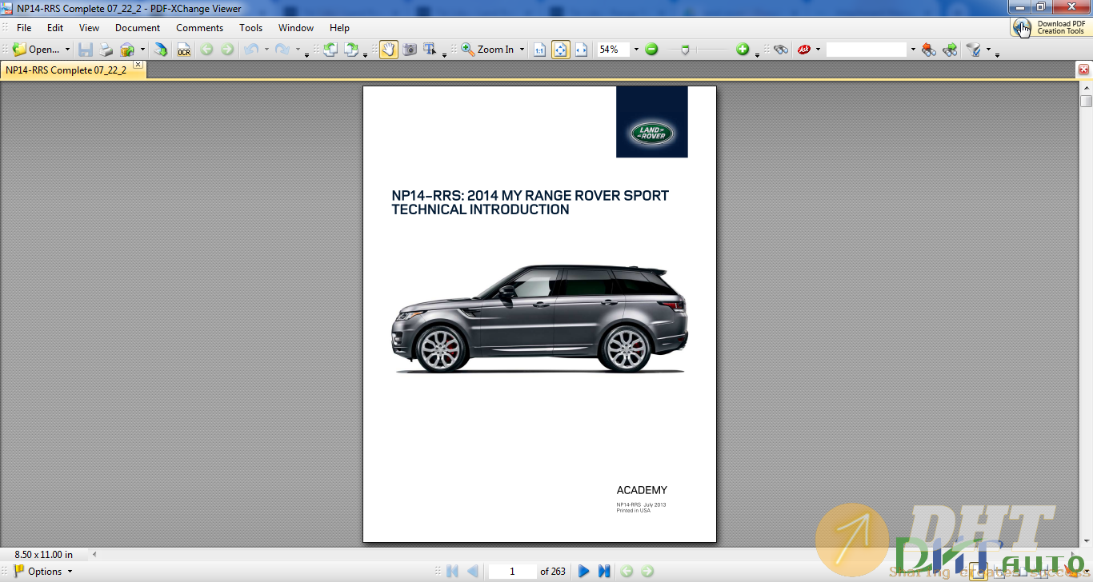
Task: Open the Options button in status bar
Action: (x=43, y=571)
